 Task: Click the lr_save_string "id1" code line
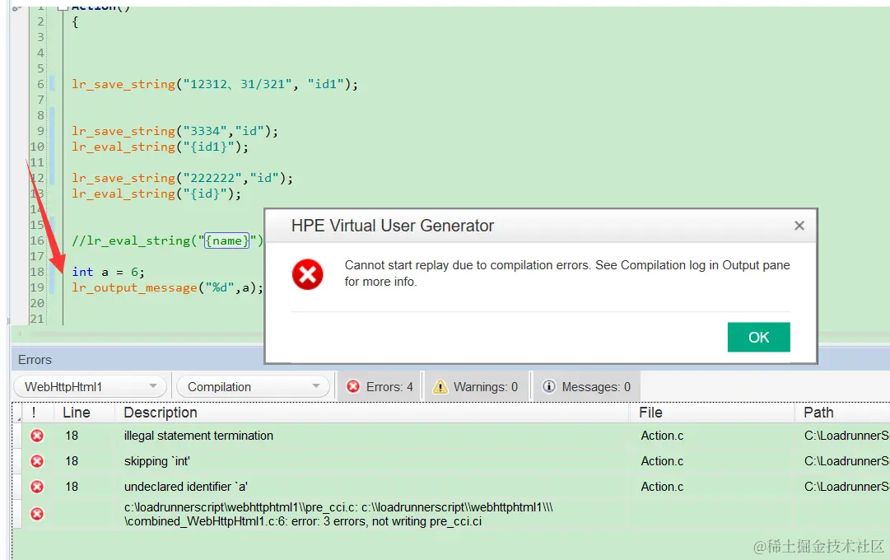[215, 84]
